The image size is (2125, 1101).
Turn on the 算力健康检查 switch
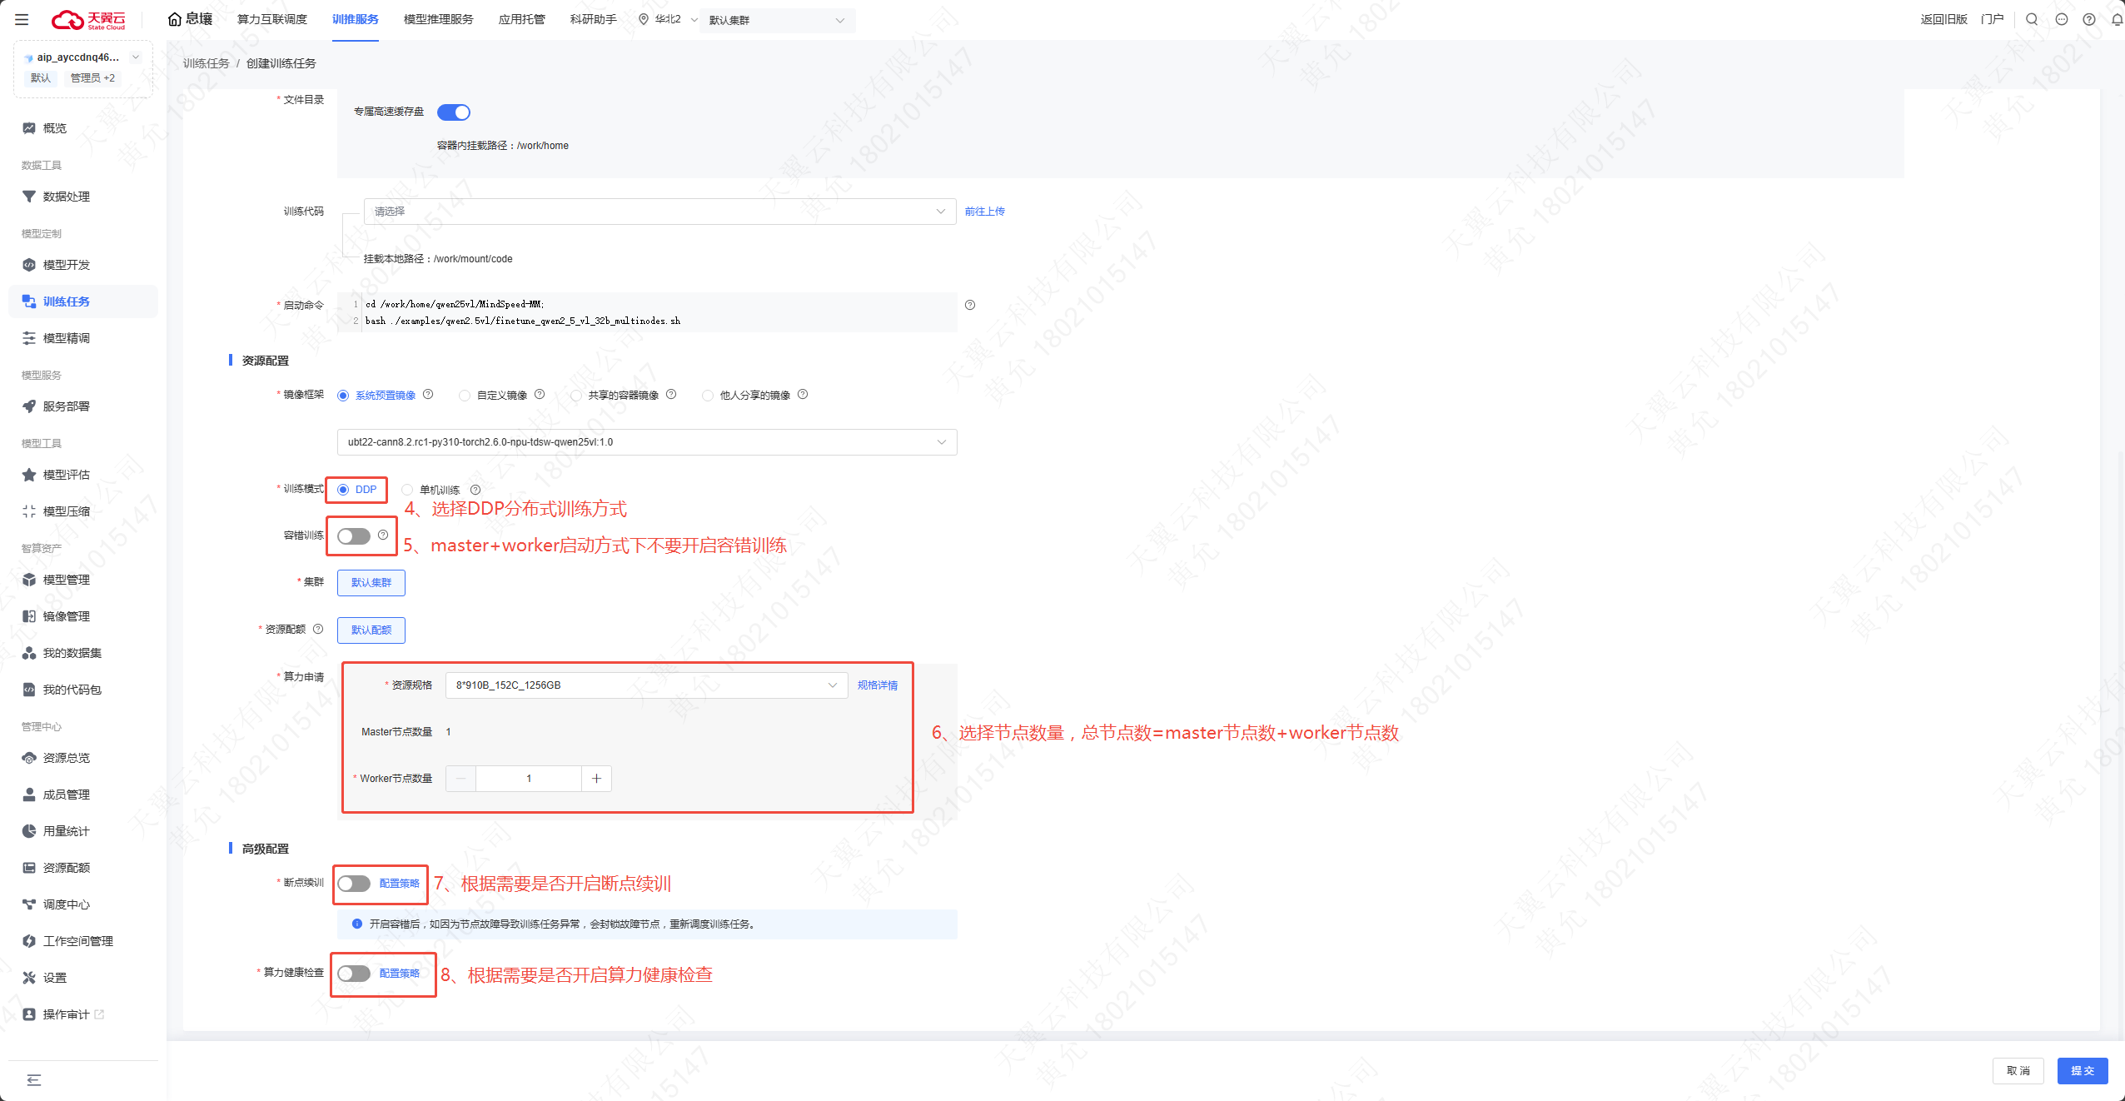pos(354,974)
